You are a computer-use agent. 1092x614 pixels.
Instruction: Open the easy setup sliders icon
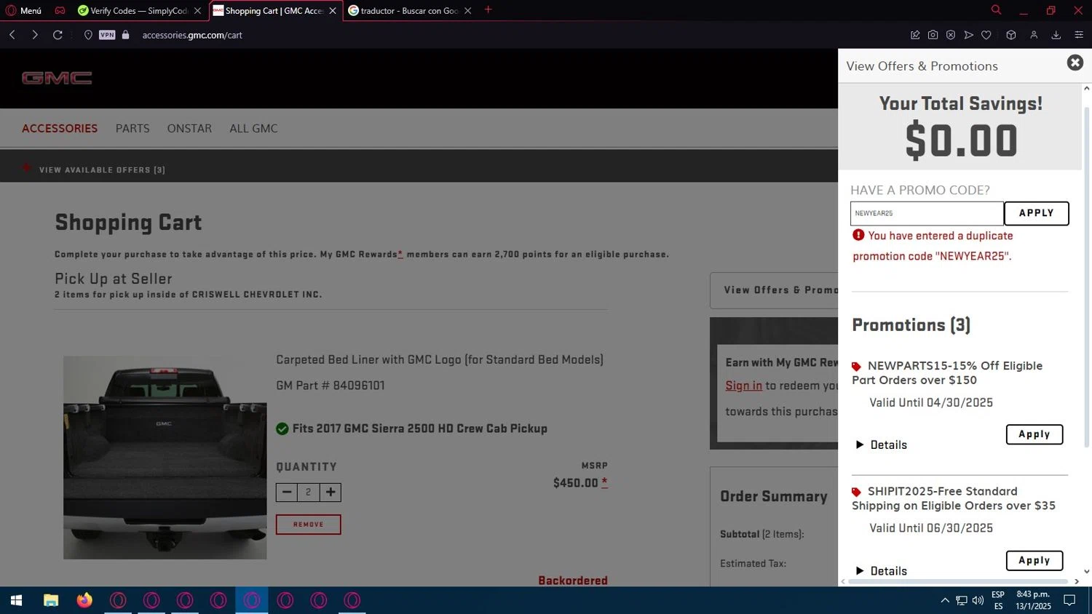tap(1079, 35)
